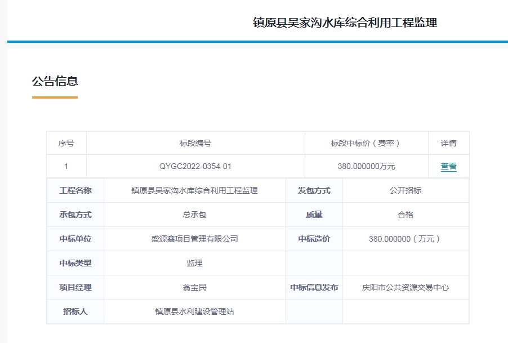
Task: Click the 镇原县水利建设管理站 tenderer value
Action: (194, 311)
